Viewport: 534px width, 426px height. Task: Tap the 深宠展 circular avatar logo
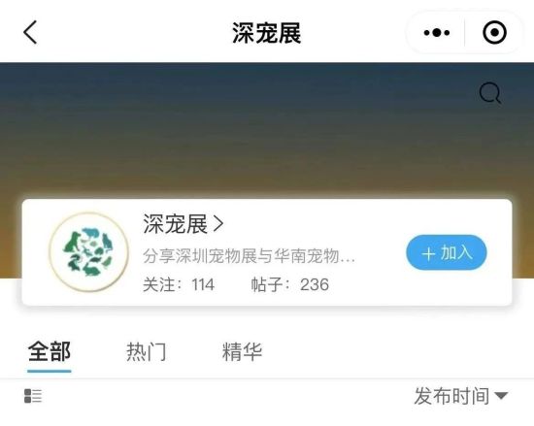(89, 252)
